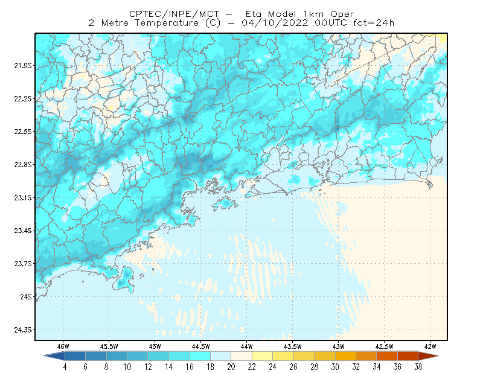Select the 10–12 degree legend swatch
Viewport: 483px width, 373px height.
click(x=138, y=356)
